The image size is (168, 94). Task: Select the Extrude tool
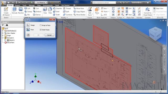click(15, 10)
